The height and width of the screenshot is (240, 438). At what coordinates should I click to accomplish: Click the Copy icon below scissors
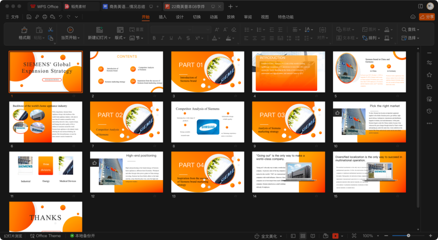51,38
